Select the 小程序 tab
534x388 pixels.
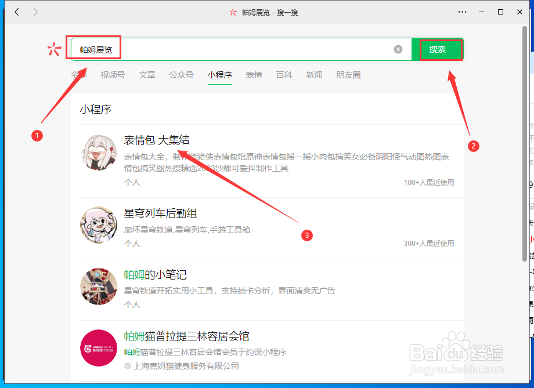click(219, 75)
